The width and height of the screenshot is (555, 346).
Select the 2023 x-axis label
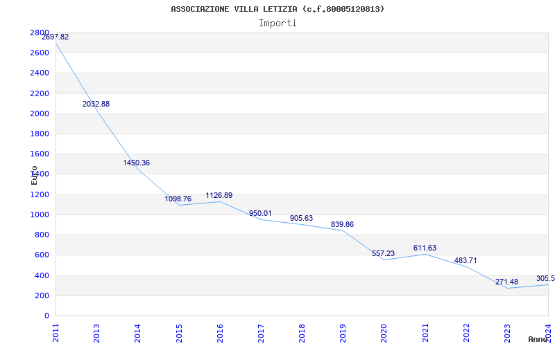tap(507, 333)
